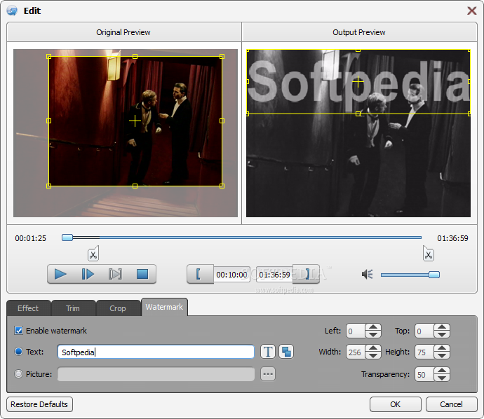Click the right scissors trim marker
The height and width of the screenshot is (419, 484).
[x=428, y=254]
